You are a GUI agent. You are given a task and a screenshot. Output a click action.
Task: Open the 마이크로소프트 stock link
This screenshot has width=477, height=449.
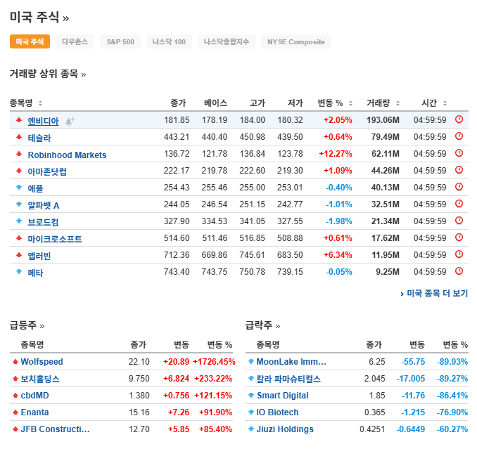coord(55,239)
